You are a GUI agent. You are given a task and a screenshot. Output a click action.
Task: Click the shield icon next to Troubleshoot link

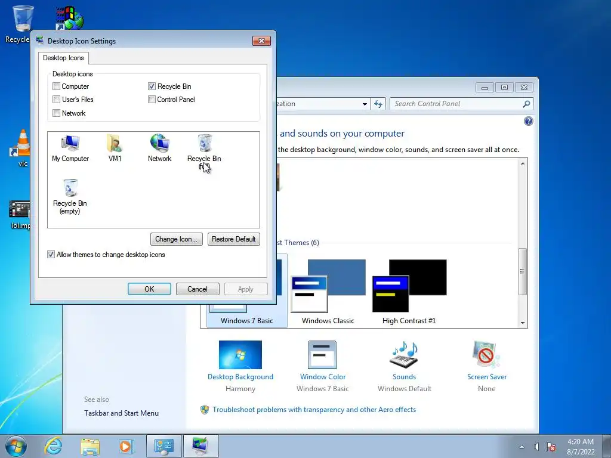tap(205, 410)
